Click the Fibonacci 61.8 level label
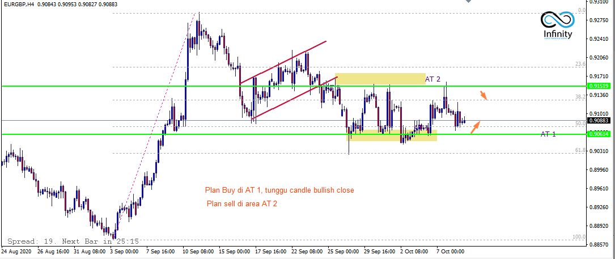 [580, 150]
